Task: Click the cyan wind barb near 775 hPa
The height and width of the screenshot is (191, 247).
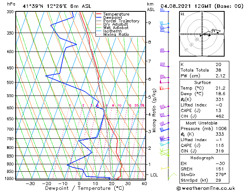Action: (165, 144)
